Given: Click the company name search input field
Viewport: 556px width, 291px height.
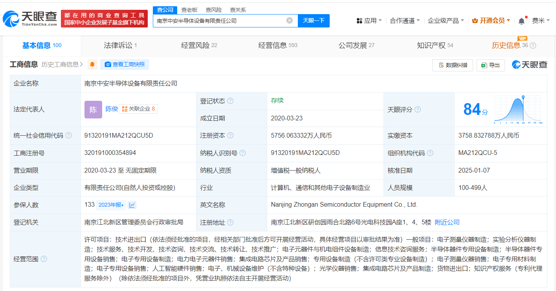Looking at the screenshot, I should (220, 20).
